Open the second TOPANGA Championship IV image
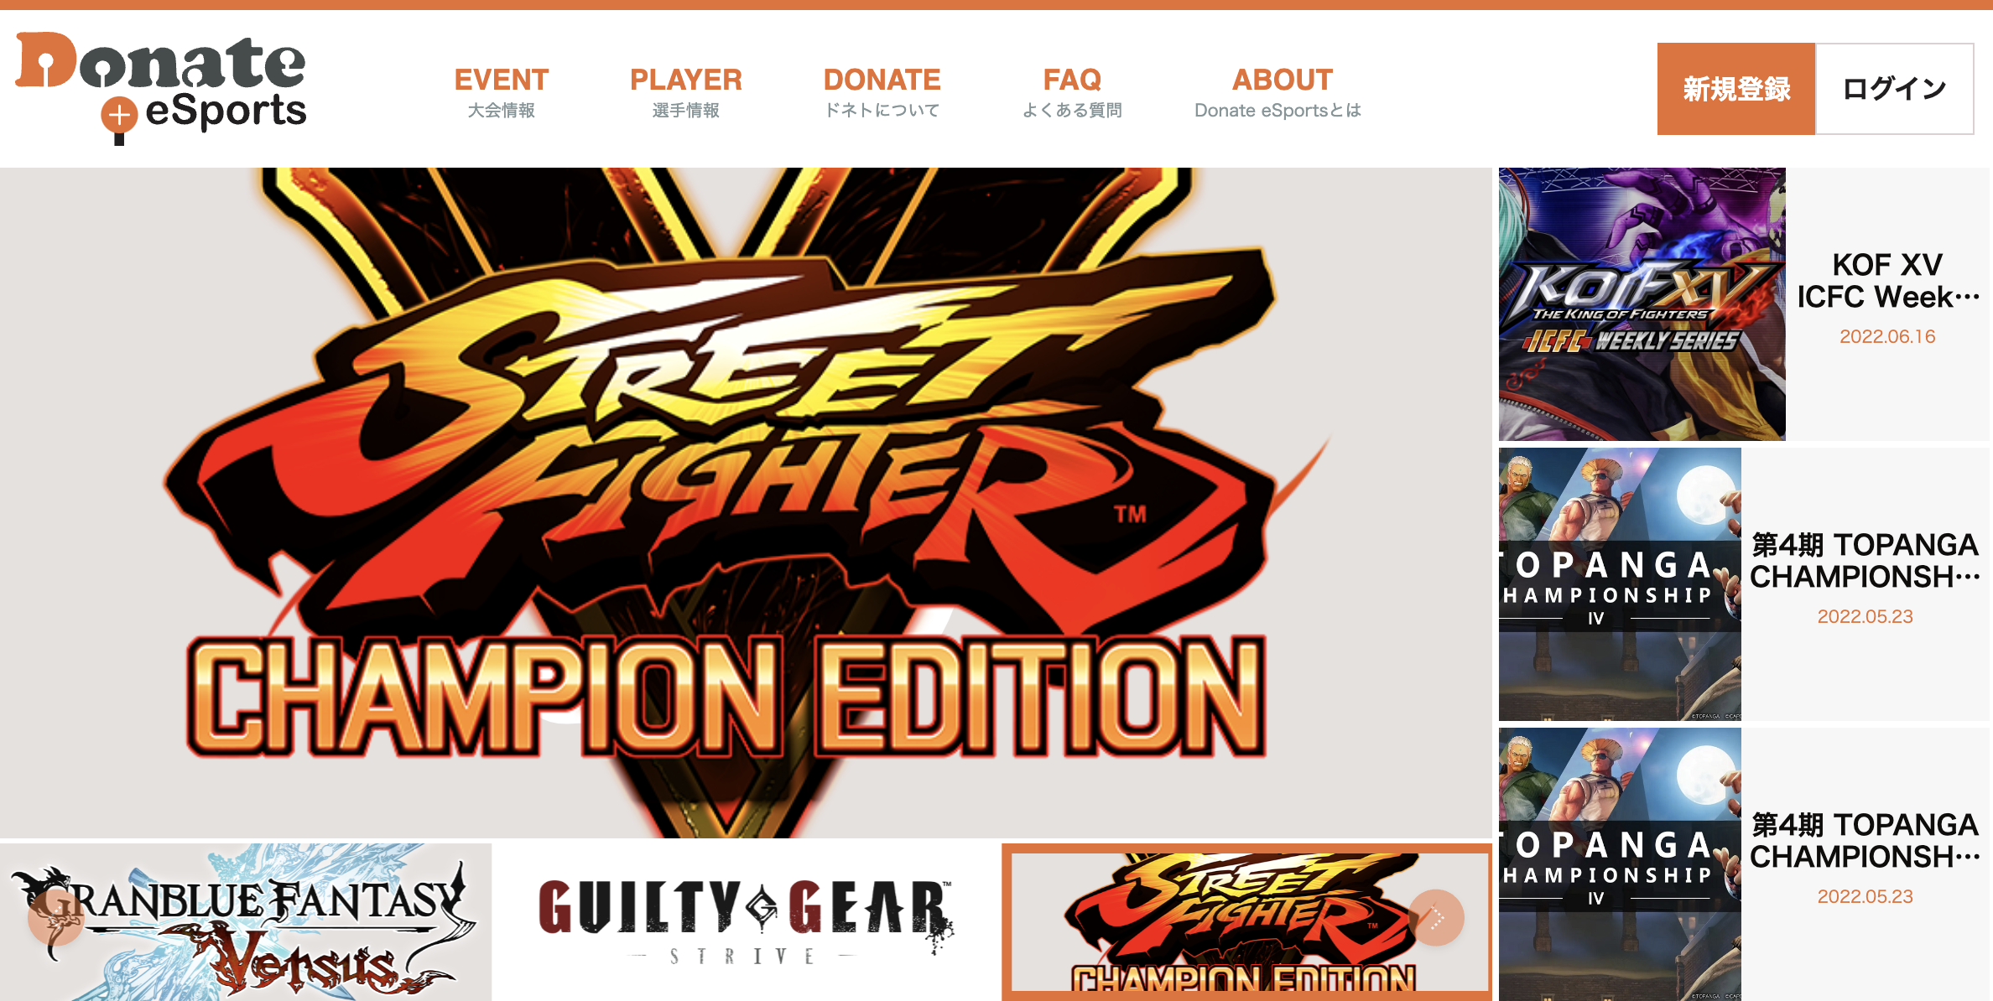Screen dimensions: 1993x1001 (1620, 864)
